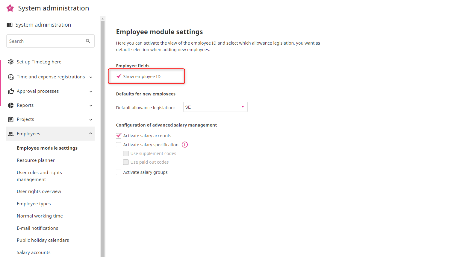
Task: Click the TimeLog flower logo
Action: pyautogui.click(x=10, y=8)
